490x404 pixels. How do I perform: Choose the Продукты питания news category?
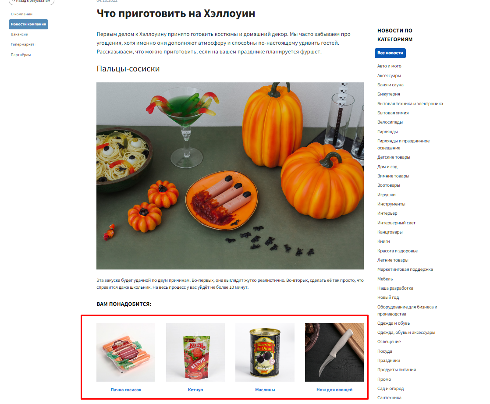pos(396,370)
